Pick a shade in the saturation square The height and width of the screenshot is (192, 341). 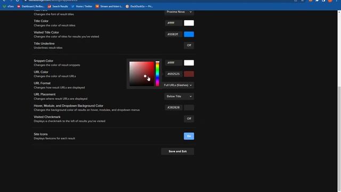click(142, 74)
